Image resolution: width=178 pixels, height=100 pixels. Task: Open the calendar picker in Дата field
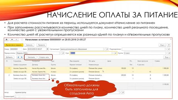pyautogui.click(x=48, y=49)
